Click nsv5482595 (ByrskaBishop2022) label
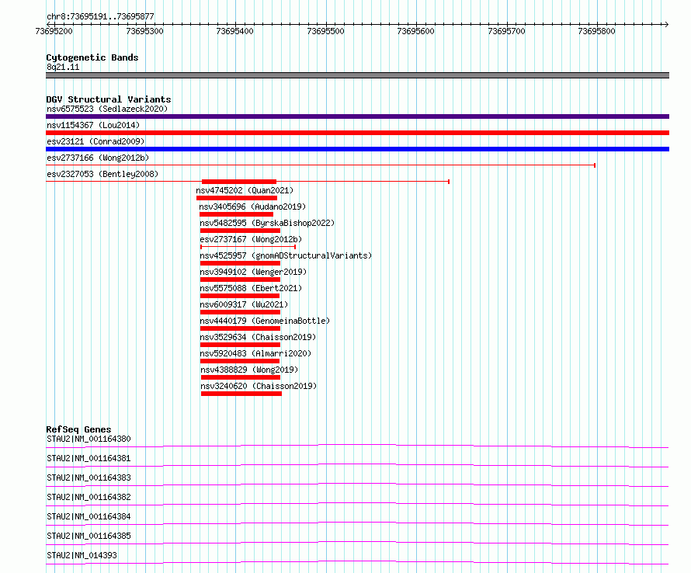This screenshot has width=691, height=573. point(267,223)
